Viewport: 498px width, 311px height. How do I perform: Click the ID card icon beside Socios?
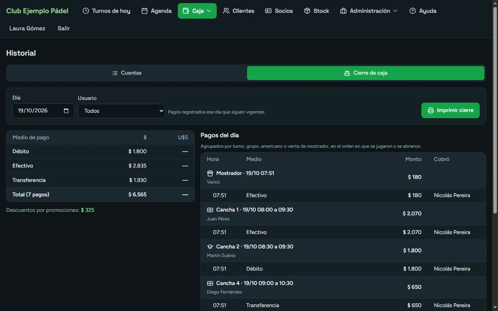(x=268, y=11)
